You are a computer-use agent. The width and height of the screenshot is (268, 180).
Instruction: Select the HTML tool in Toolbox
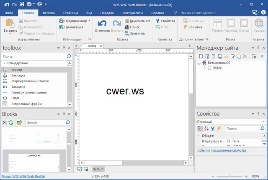(x=15, y=98)
